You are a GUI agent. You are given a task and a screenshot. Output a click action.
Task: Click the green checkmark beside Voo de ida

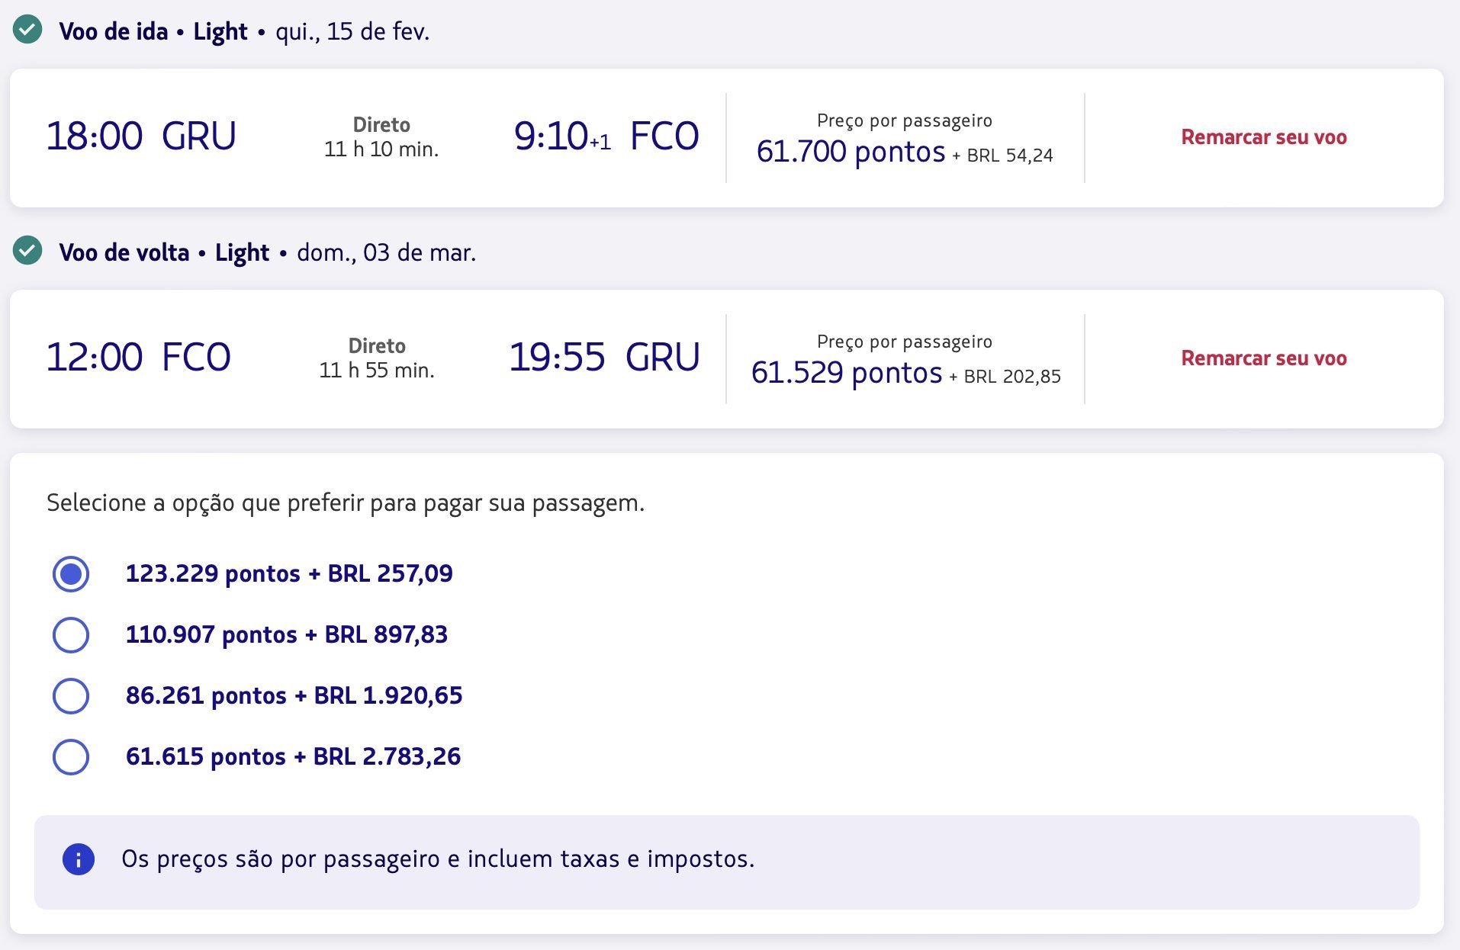[x=27, y=30]
